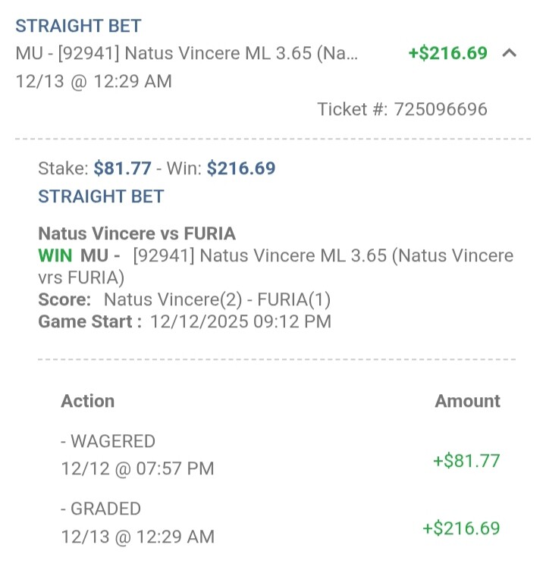Click the date under the truncated bet title
546x576 pixels.
(93, 81)
